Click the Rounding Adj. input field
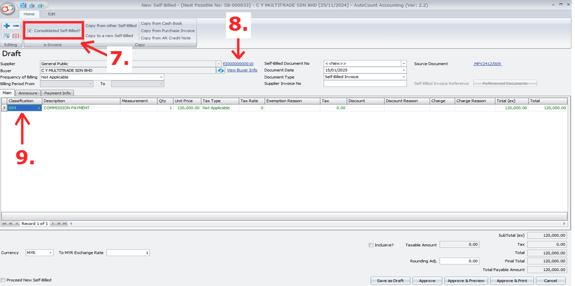Screen dimensions: 575x286 (x=459, y=261)
